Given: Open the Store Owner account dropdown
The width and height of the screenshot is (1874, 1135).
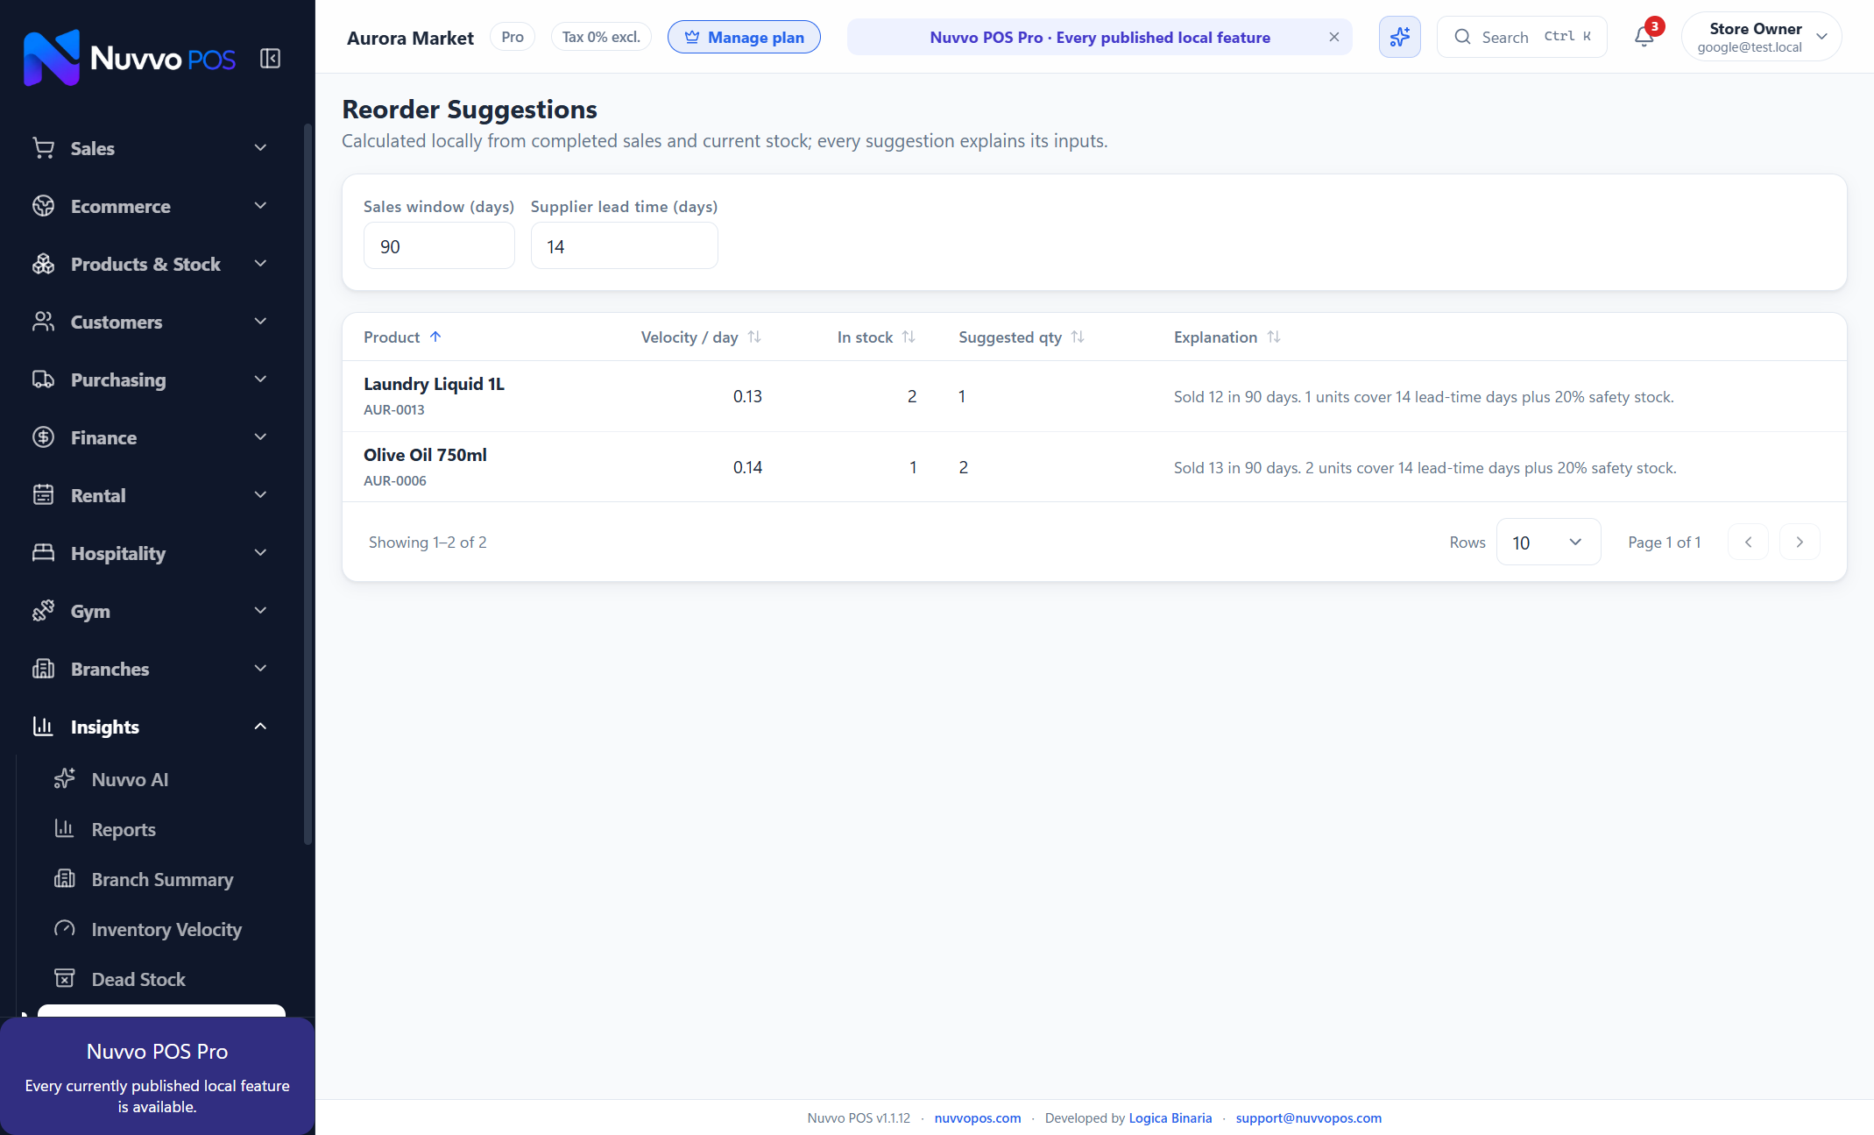Looking at the screenshot, I should (1761, 37).
